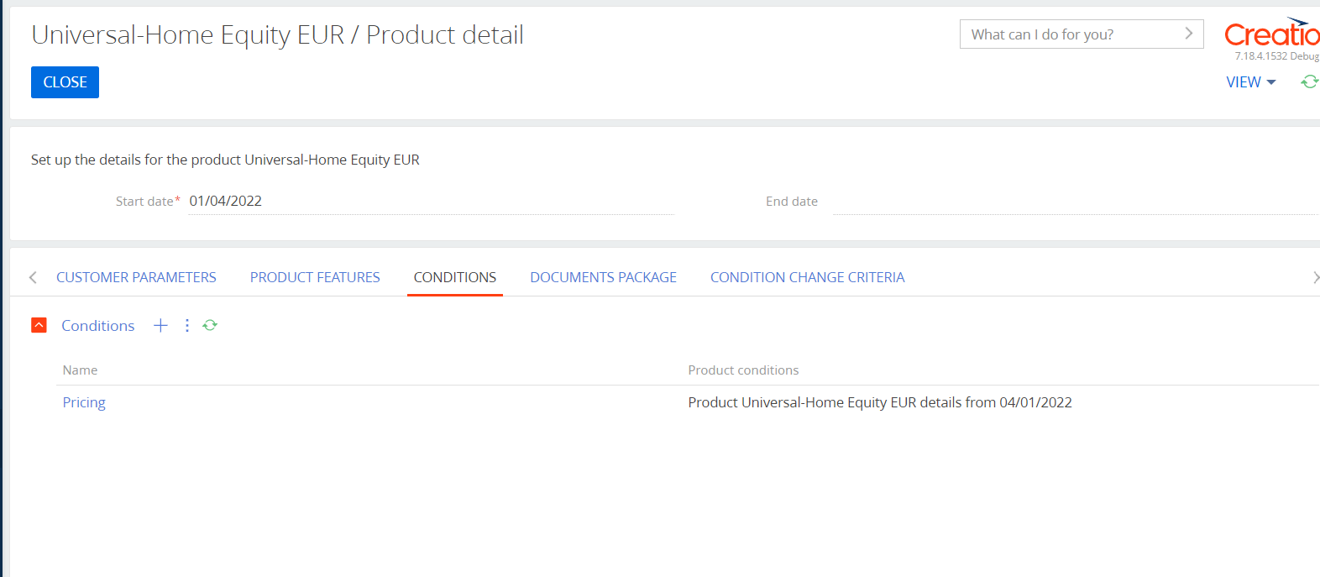The height and width of the screenshot is (577, 1320).
Task: Click the green refresh icon beside VIEW
Action: point(1309,81)
